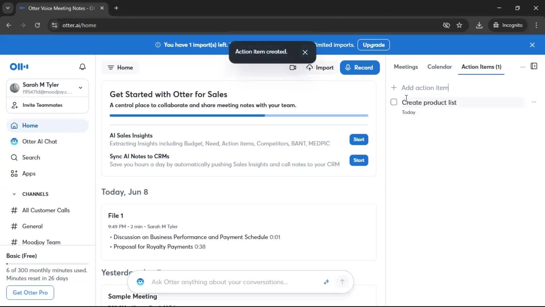545x307 pixels.
Task: Open the All Customer Calls channel
Action: pyautogui.click(x=47, y=210)
